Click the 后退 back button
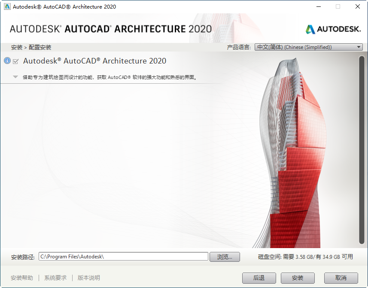The image size is (368, 288). pos(259,278)
